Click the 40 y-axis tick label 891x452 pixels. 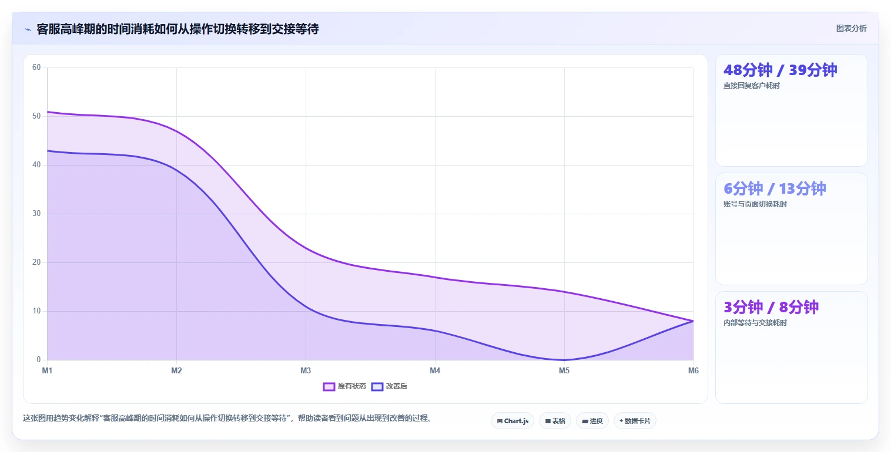coord(36,165)
